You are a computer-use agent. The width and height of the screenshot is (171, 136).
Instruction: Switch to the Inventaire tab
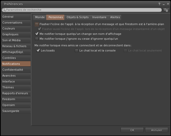pyautogui.click(x=99, y=17)
